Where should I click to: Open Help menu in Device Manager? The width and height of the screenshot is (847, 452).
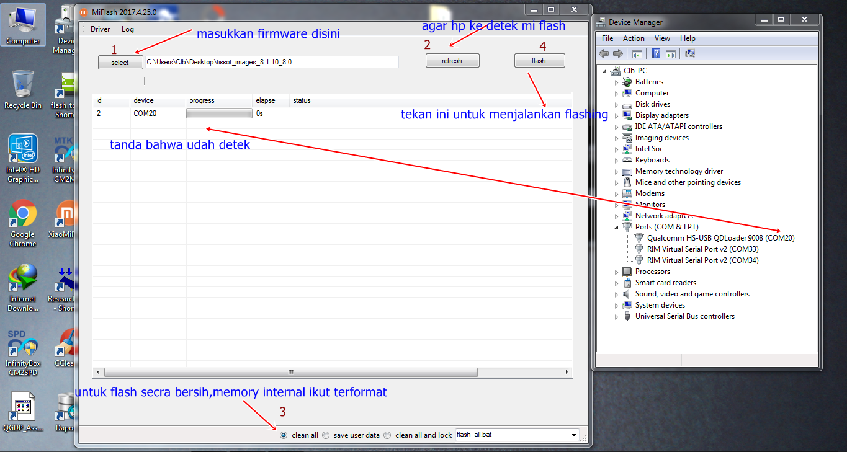tap(688, 38)
